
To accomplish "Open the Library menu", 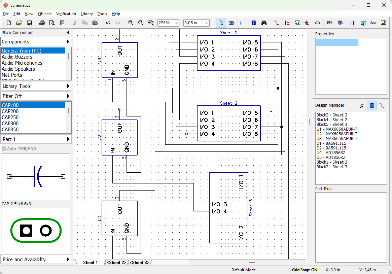I will pyautogui.click(x=87, y=14).
